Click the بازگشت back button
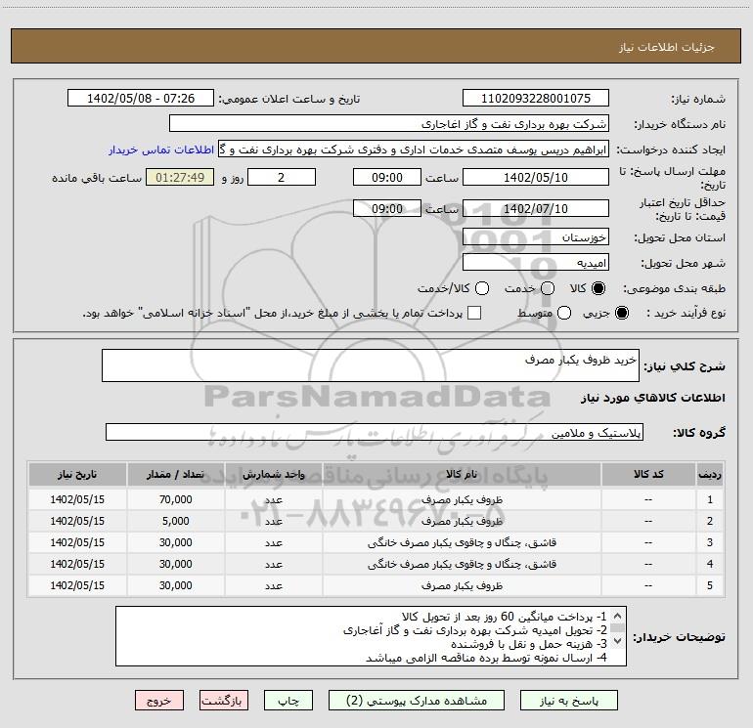The height and width of the screenshot is (728, 753). click(224, 701)
